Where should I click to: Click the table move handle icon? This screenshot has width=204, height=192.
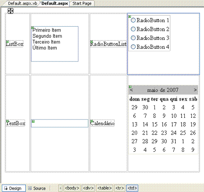(11, 11)
